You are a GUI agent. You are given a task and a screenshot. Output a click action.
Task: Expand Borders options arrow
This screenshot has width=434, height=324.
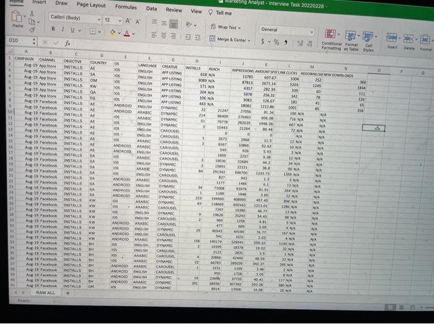(99, 32)
